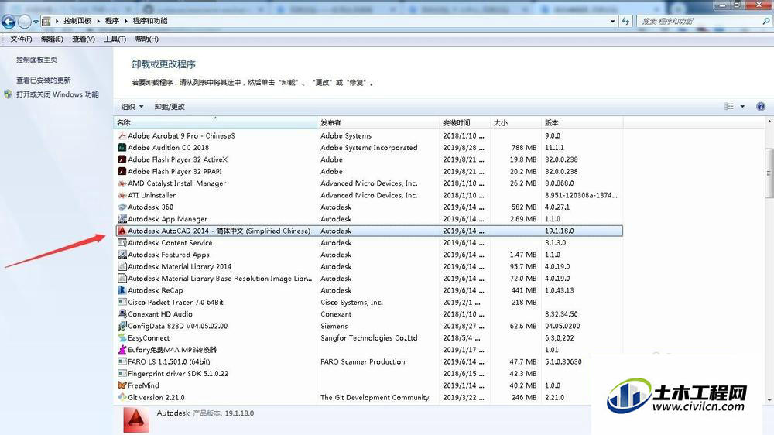Click the scrollbar down arrow
This screenshot has width=774, height=435.
point(769,400)
